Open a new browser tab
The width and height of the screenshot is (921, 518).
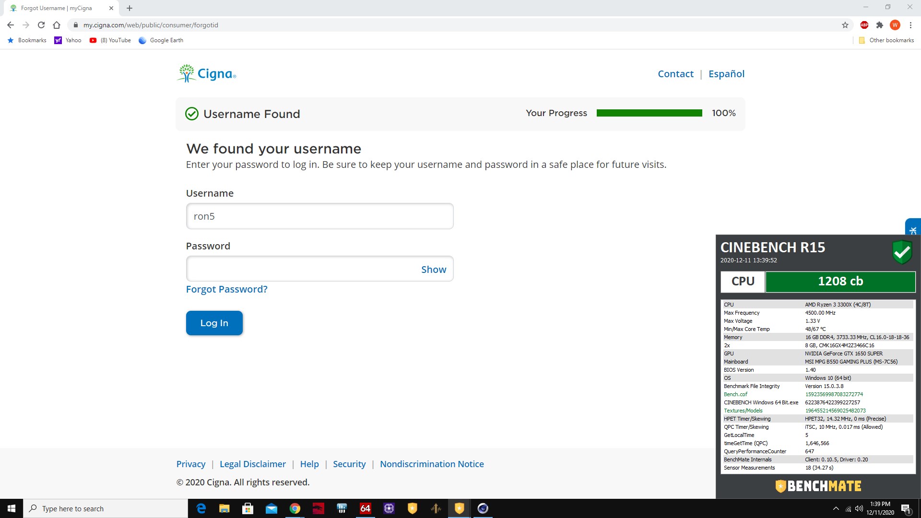pyautogui.click(x=130, y=8)
